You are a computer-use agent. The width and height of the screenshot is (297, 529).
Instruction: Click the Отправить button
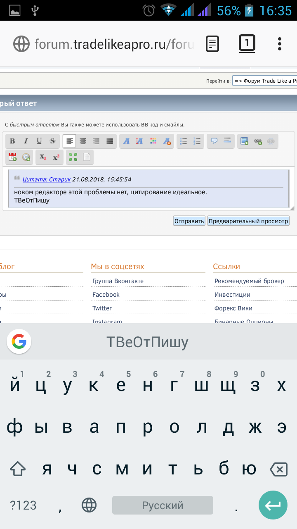point(189,221)
